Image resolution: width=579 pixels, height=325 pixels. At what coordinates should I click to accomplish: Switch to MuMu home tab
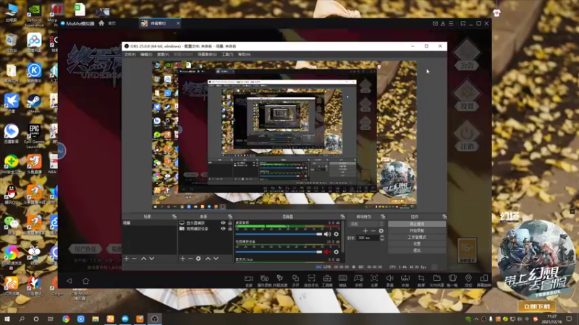pos(107,23)
